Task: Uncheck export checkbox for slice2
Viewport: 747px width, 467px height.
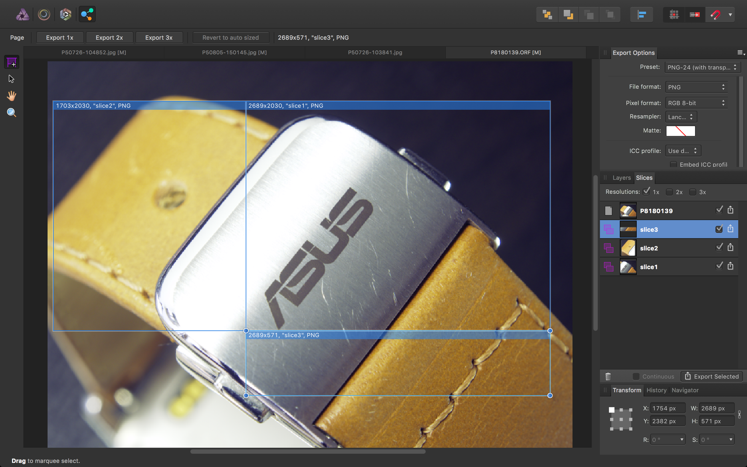Action: tap(719, 247)
